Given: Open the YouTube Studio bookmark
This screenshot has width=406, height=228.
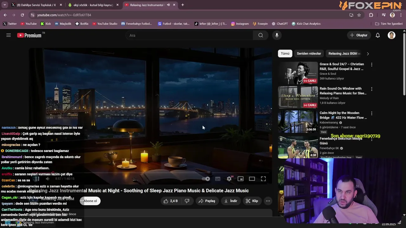Looking at the screenshot, I should 105,24.
